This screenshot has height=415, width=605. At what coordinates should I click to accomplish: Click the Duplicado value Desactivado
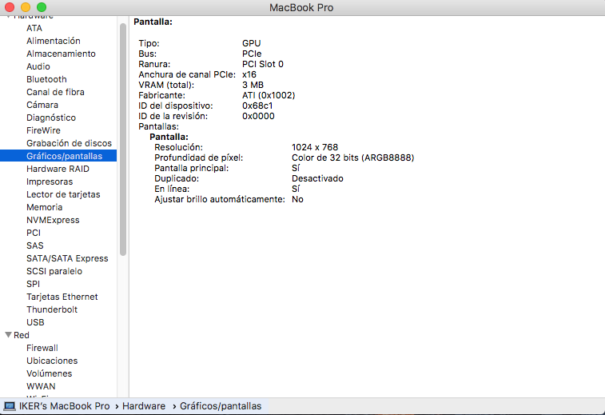(317, 178)
